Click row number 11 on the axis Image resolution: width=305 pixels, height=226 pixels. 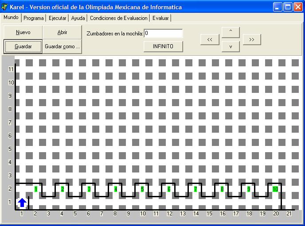(11, 69)
